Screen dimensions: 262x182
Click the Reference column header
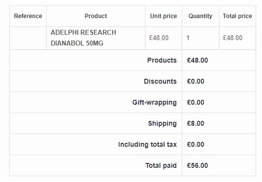tap(28, 16)
